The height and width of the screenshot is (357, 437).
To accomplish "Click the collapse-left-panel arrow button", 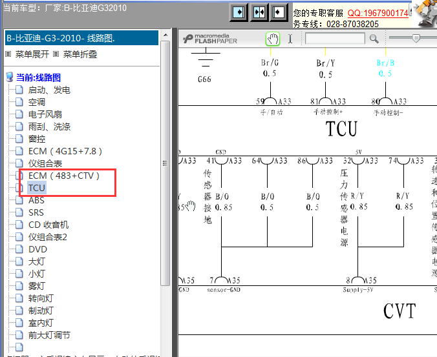I will pyautogui.click(x=279, y=12).
